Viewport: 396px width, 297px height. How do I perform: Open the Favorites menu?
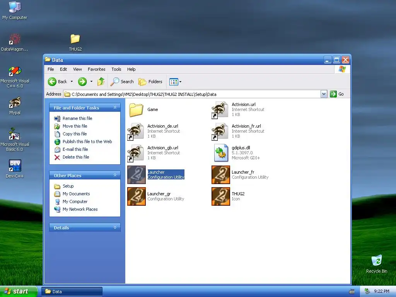(x=96, y=69)
